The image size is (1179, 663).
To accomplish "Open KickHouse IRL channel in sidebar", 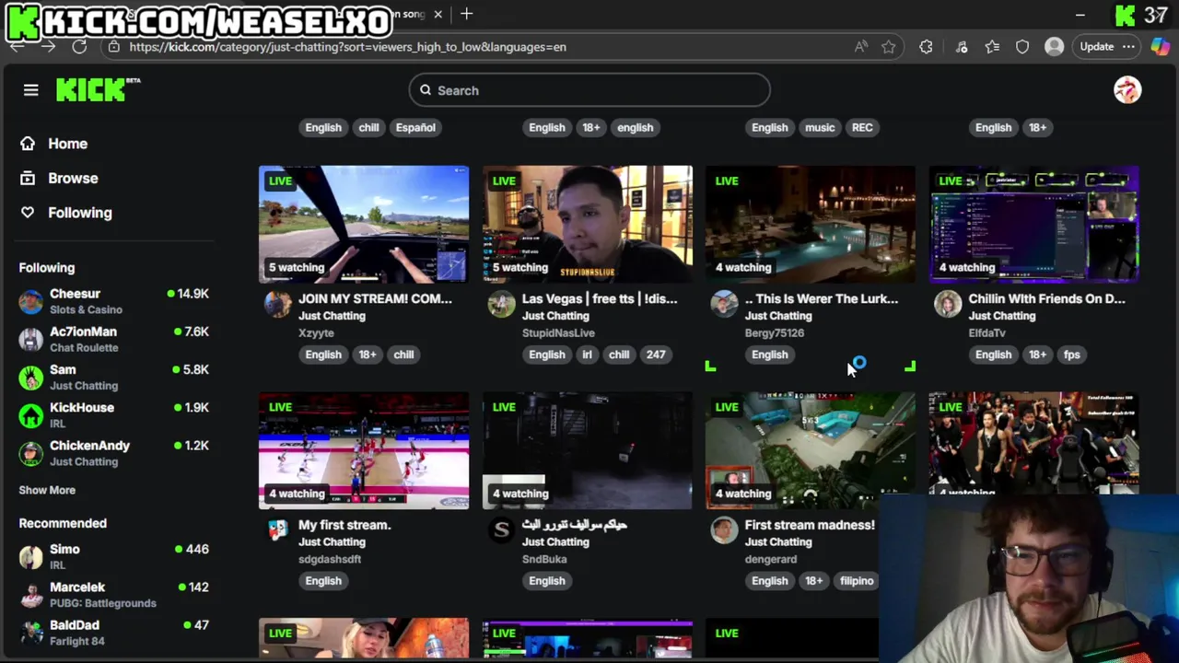I will click(114, 415).
